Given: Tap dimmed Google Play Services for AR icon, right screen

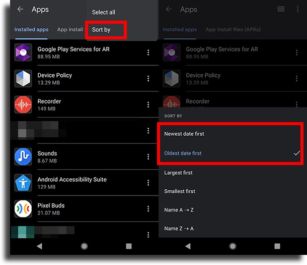Looking at the screenshot, I should [x=172, y=52].
